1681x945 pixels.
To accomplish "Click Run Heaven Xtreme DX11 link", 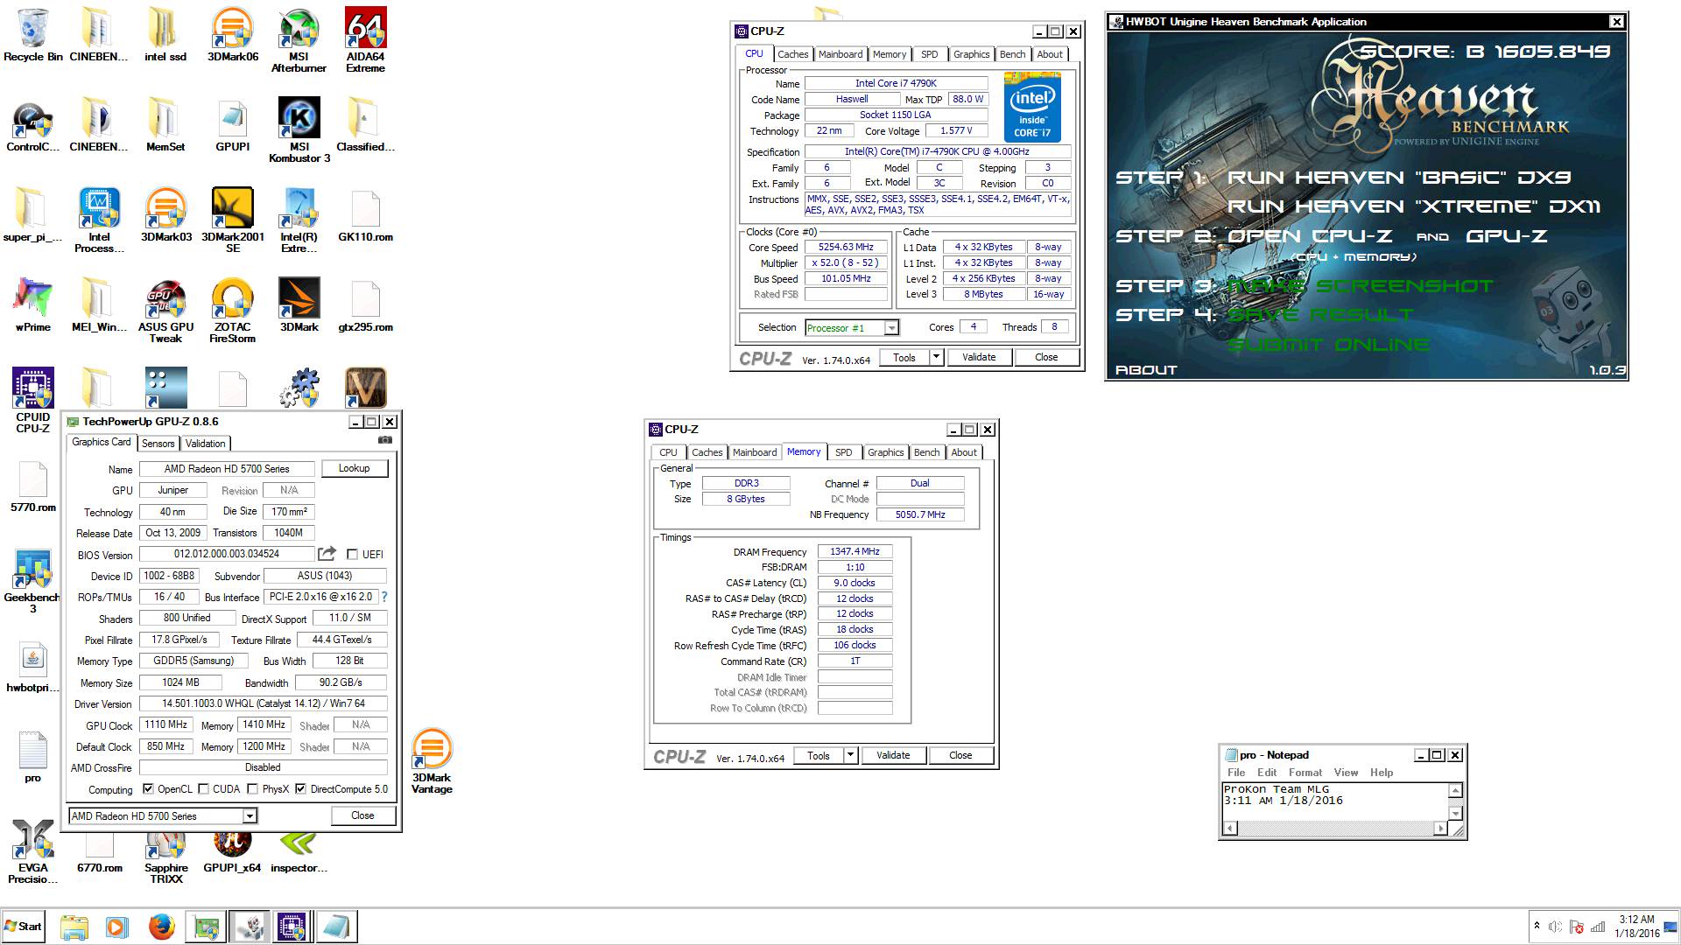I will click(x=1413, y=206).
